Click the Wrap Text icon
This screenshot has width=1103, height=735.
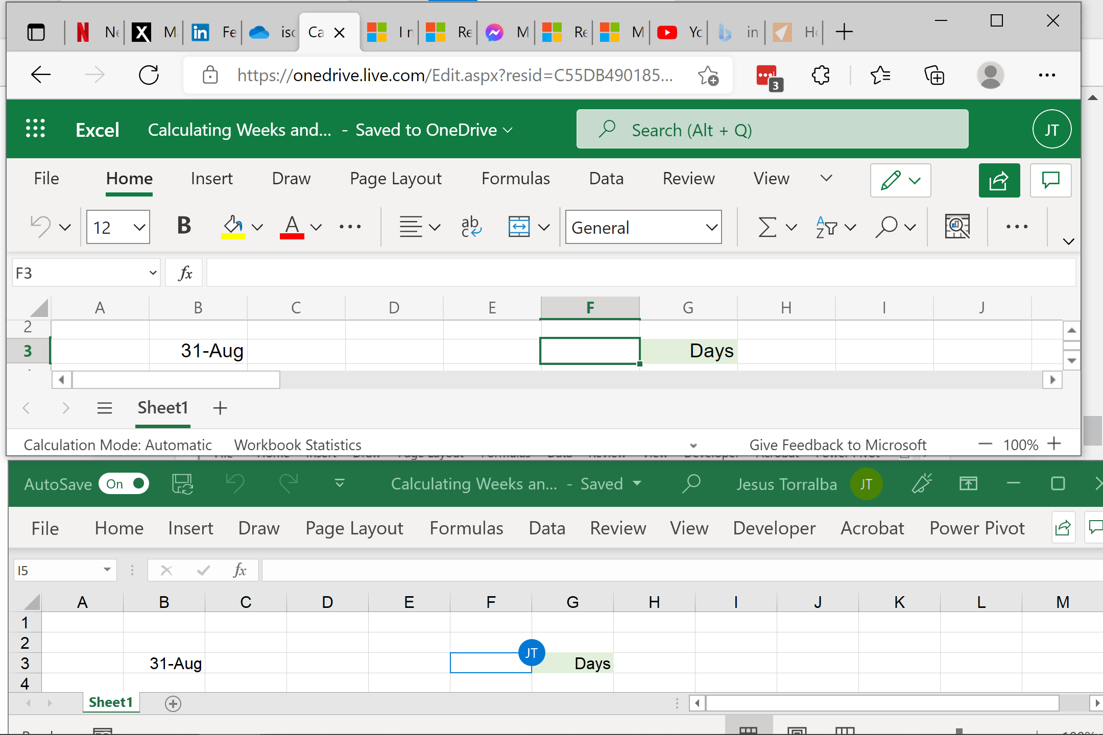pos(470,227)
